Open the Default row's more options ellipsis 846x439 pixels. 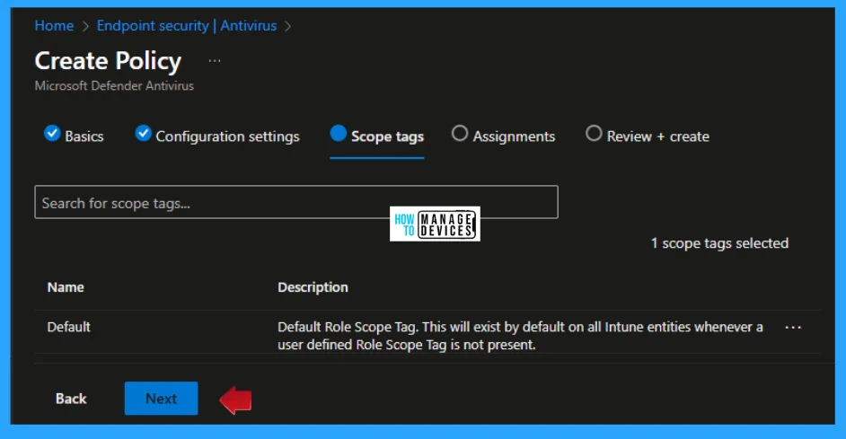pos(793,328)
